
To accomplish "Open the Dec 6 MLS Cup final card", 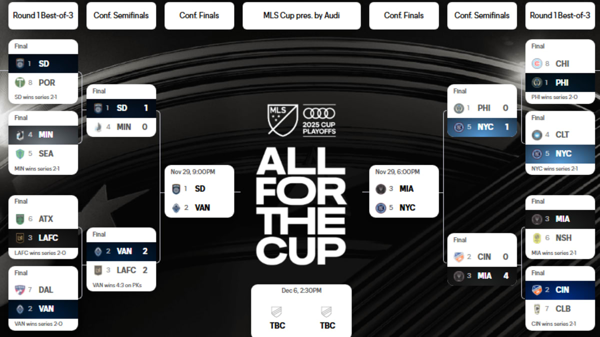I will [x=301, y=310].
